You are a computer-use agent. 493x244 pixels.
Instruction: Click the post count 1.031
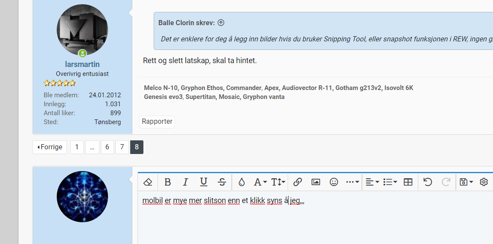pos(113,104)
